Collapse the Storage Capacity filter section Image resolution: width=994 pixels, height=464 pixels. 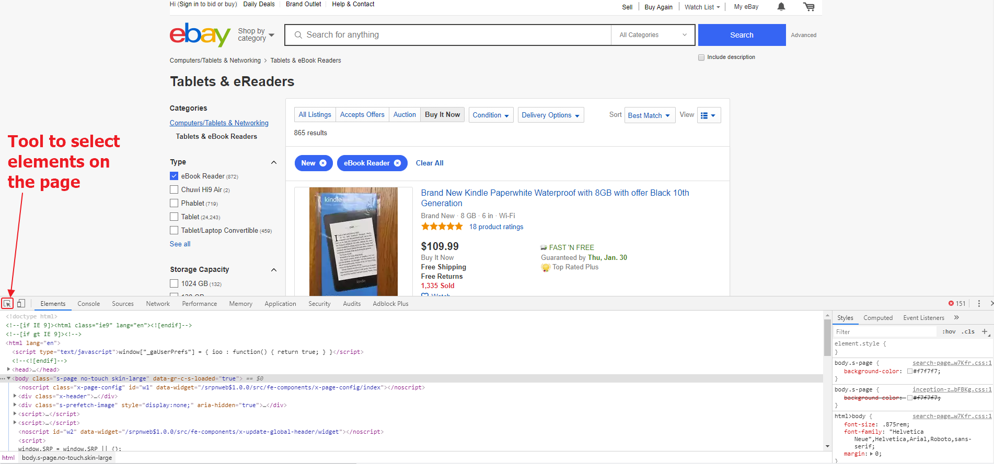(x=273, y=270)
